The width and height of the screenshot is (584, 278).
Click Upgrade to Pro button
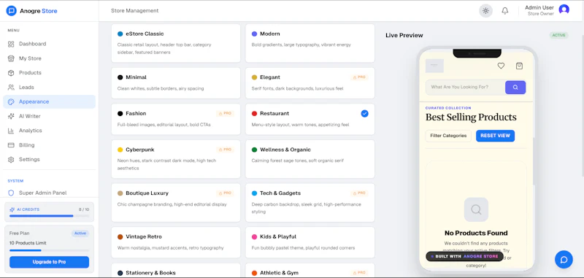(49, 262)
